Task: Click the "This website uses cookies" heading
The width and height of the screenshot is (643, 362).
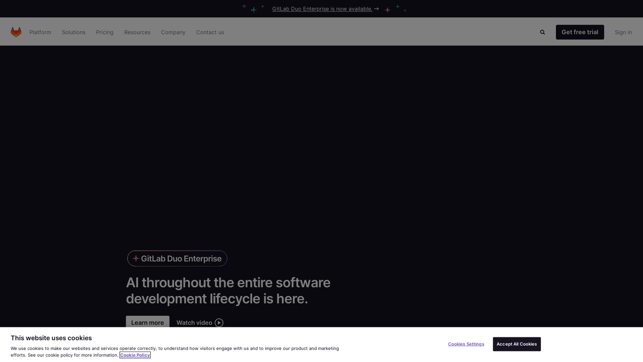Action: (x=51, y=338)
